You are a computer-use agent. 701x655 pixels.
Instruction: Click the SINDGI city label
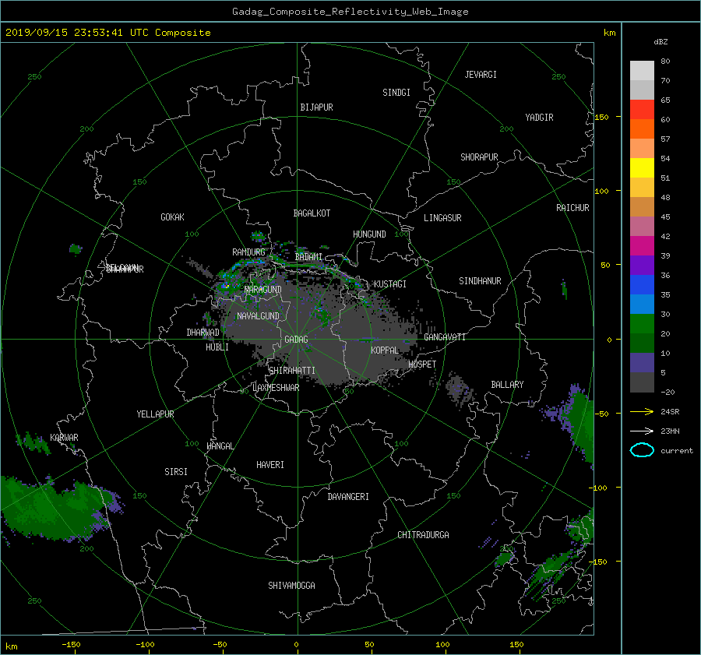(x=396, y=93)
